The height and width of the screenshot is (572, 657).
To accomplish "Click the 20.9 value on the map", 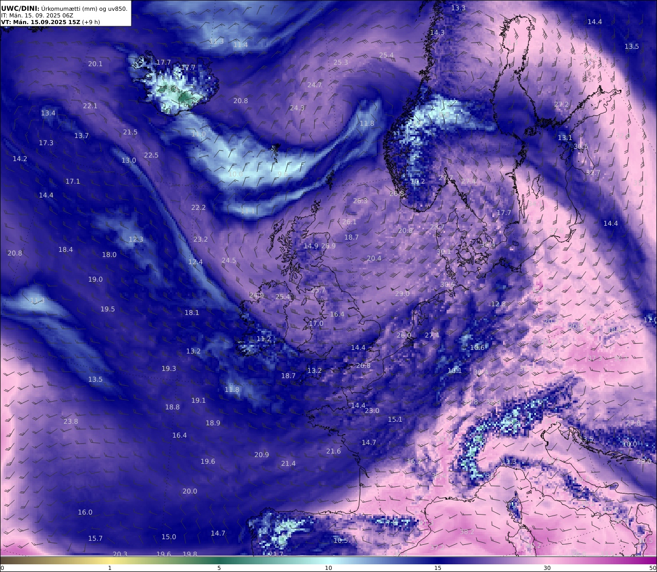I will click(x=262, y=455).
